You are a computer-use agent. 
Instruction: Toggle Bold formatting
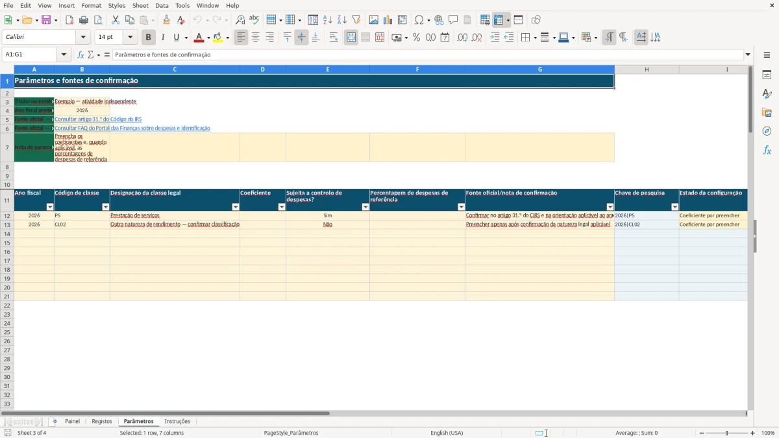[x=149, y=38]
